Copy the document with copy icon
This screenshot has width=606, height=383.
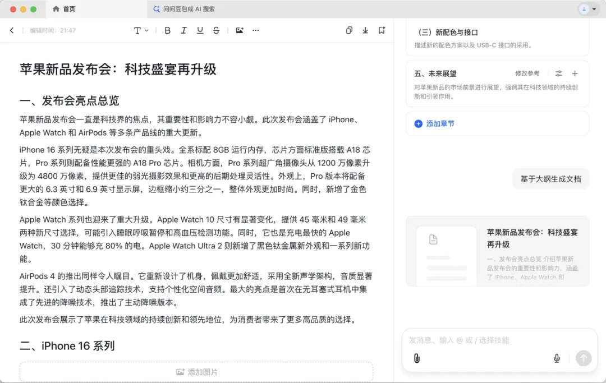349,30
